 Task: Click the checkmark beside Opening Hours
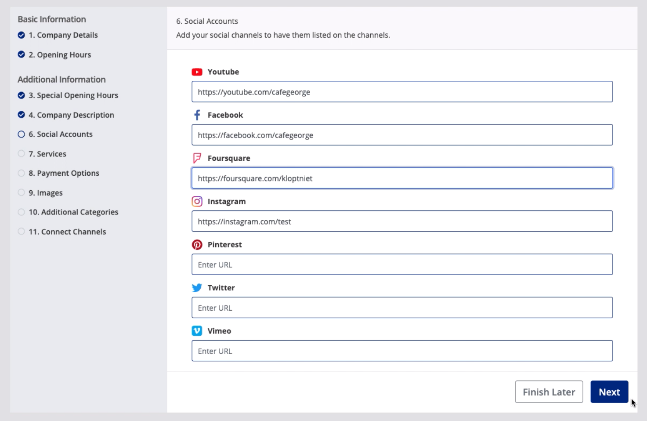(x=21, y=54)
